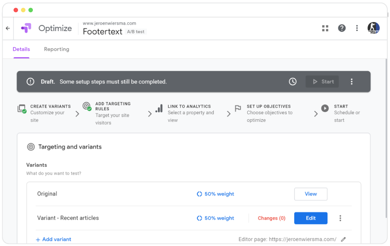Open Help via the question mark icon
The image size is (390, 246).
point(342,28)
